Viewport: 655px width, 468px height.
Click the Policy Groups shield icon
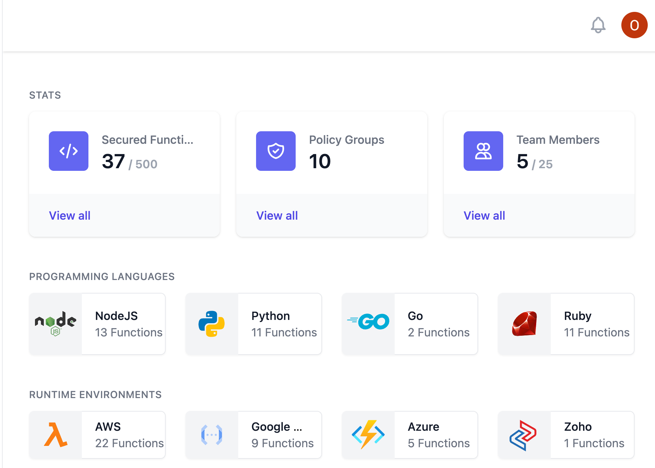tap(276, 151)
